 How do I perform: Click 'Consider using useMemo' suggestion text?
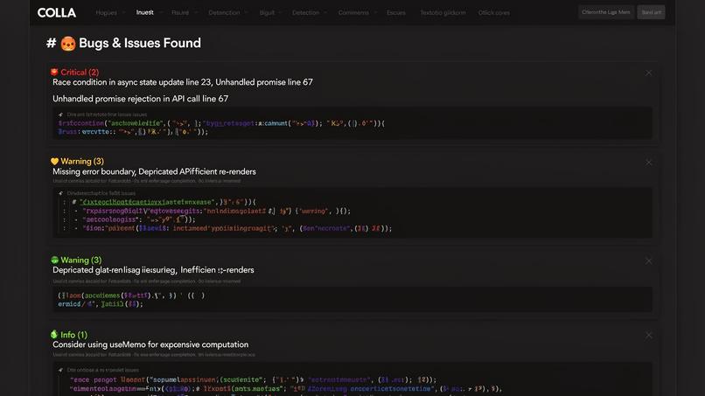pyautogui.click(x=150, y=344)
